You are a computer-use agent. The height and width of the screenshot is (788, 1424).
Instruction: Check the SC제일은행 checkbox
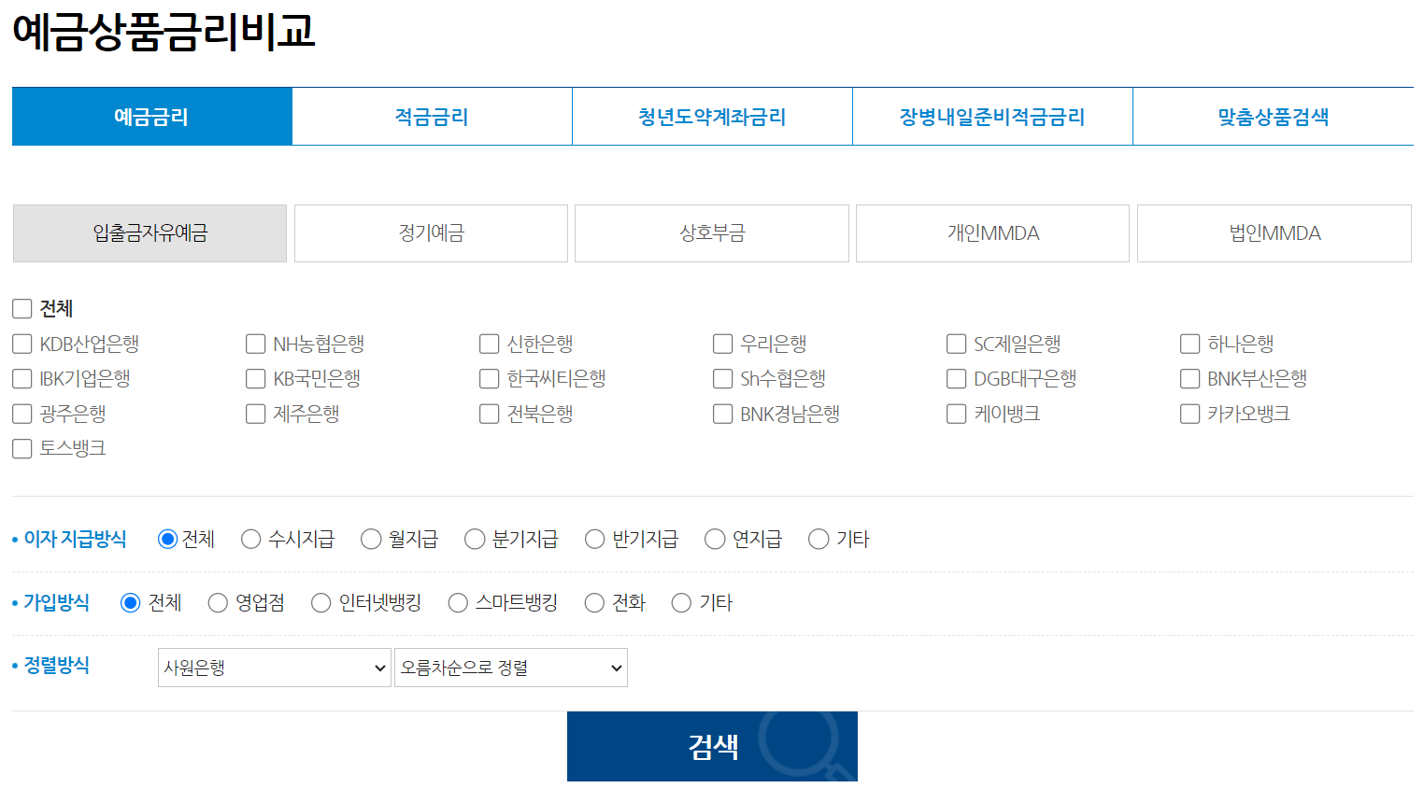[957, 345]
